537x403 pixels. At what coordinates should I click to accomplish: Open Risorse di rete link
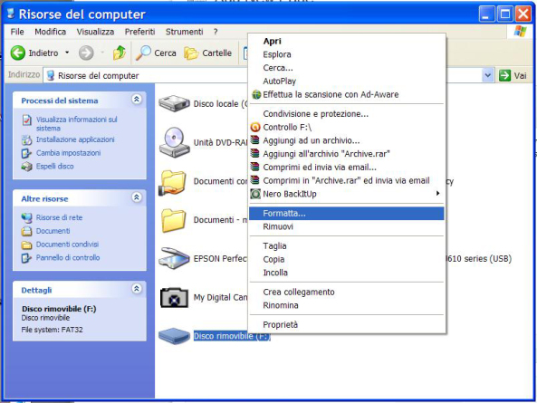coord(59,217)
